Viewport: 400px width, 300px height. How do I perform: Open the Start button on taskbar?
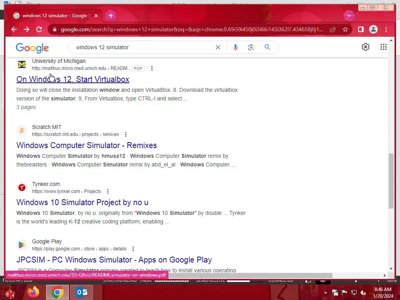point(10,292)
